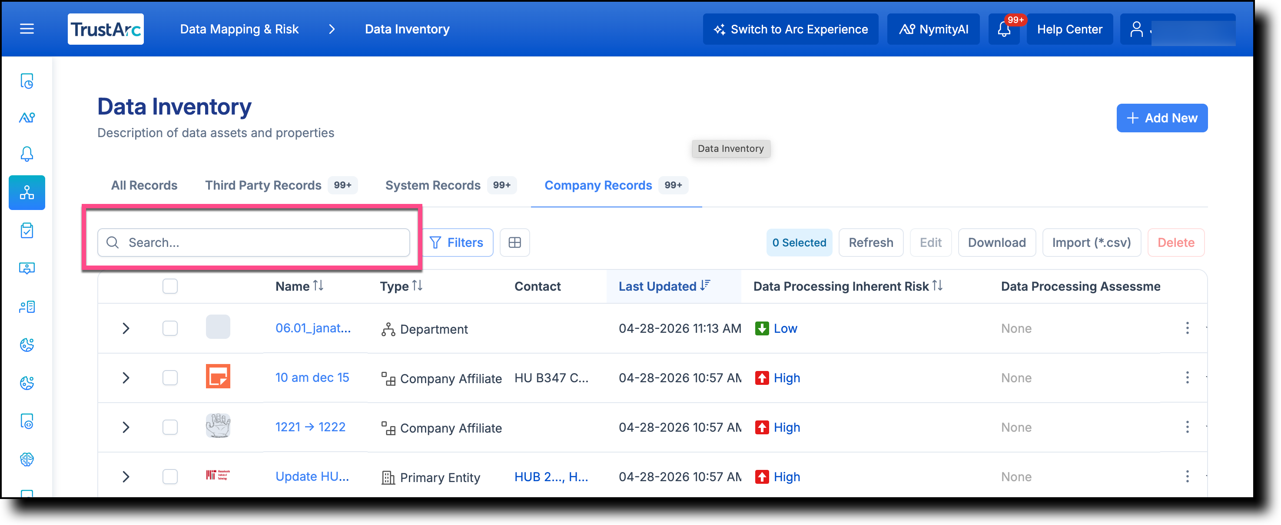This screenshot has height=525, width=1281.
Task: Open the notifications bell in header
Action: pos(1004,29)
